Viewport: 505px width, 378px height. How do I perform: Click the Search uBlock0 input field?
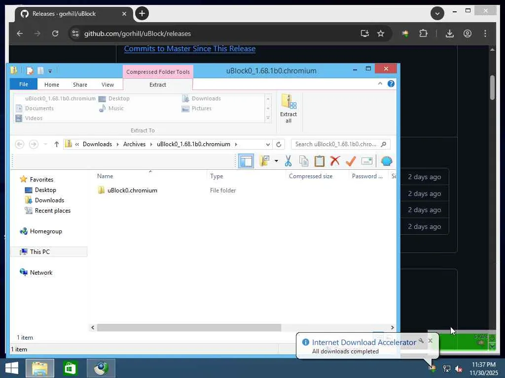tap(340, 144)
